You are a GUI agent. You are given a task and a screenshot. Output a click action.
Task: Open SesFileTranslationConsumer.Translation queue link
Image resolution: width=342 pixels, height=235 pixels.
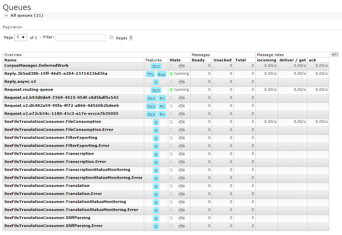(x=47, y=186)
